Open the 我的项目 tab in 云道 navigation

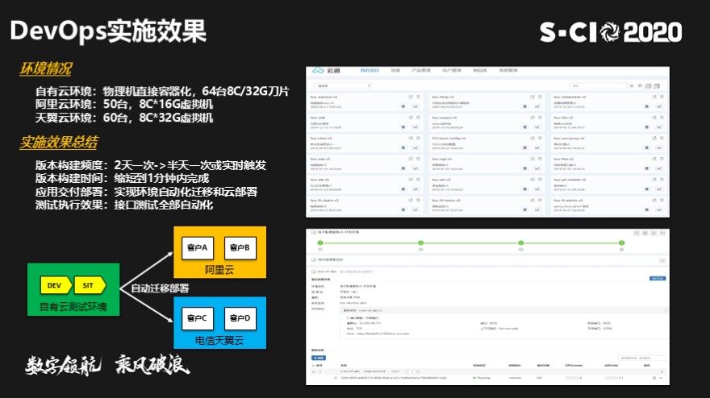click(369, 71)
